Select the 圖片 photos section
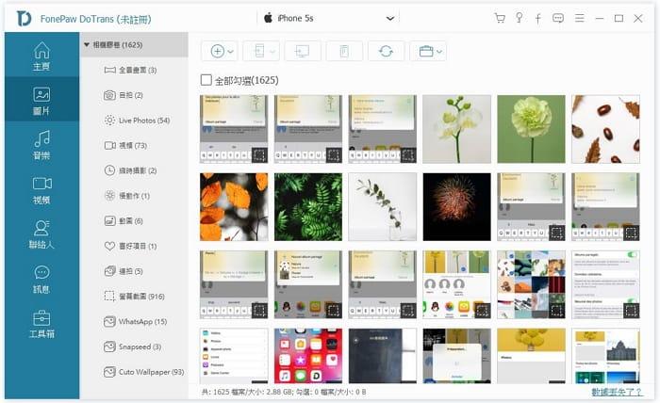Viewport: 660px width, 403px height. point(41,100)
